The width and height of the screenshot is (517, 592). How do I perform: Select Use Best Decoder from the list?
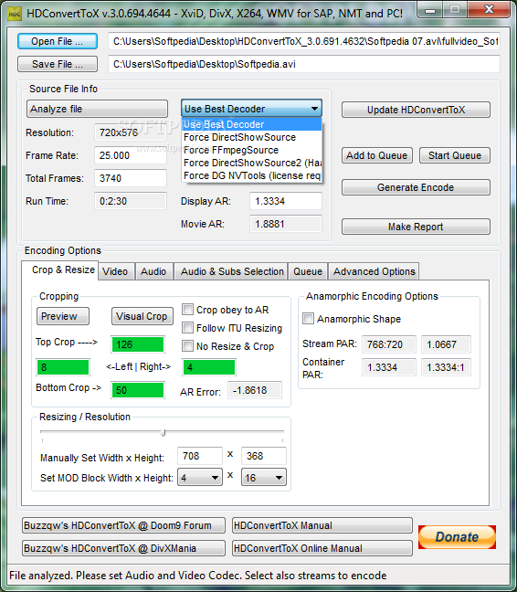[251, 124]
